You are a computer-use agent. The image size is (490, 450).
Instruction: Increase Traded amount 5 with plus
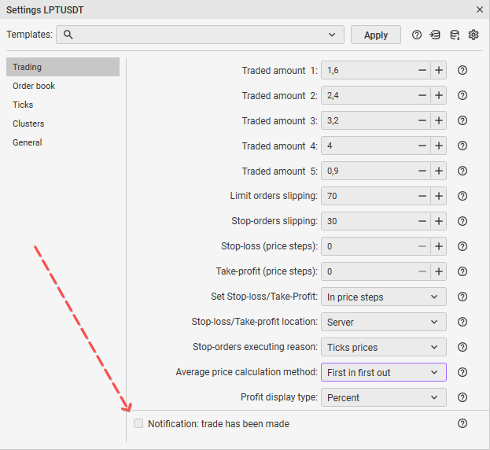click(x=438, y=171)
